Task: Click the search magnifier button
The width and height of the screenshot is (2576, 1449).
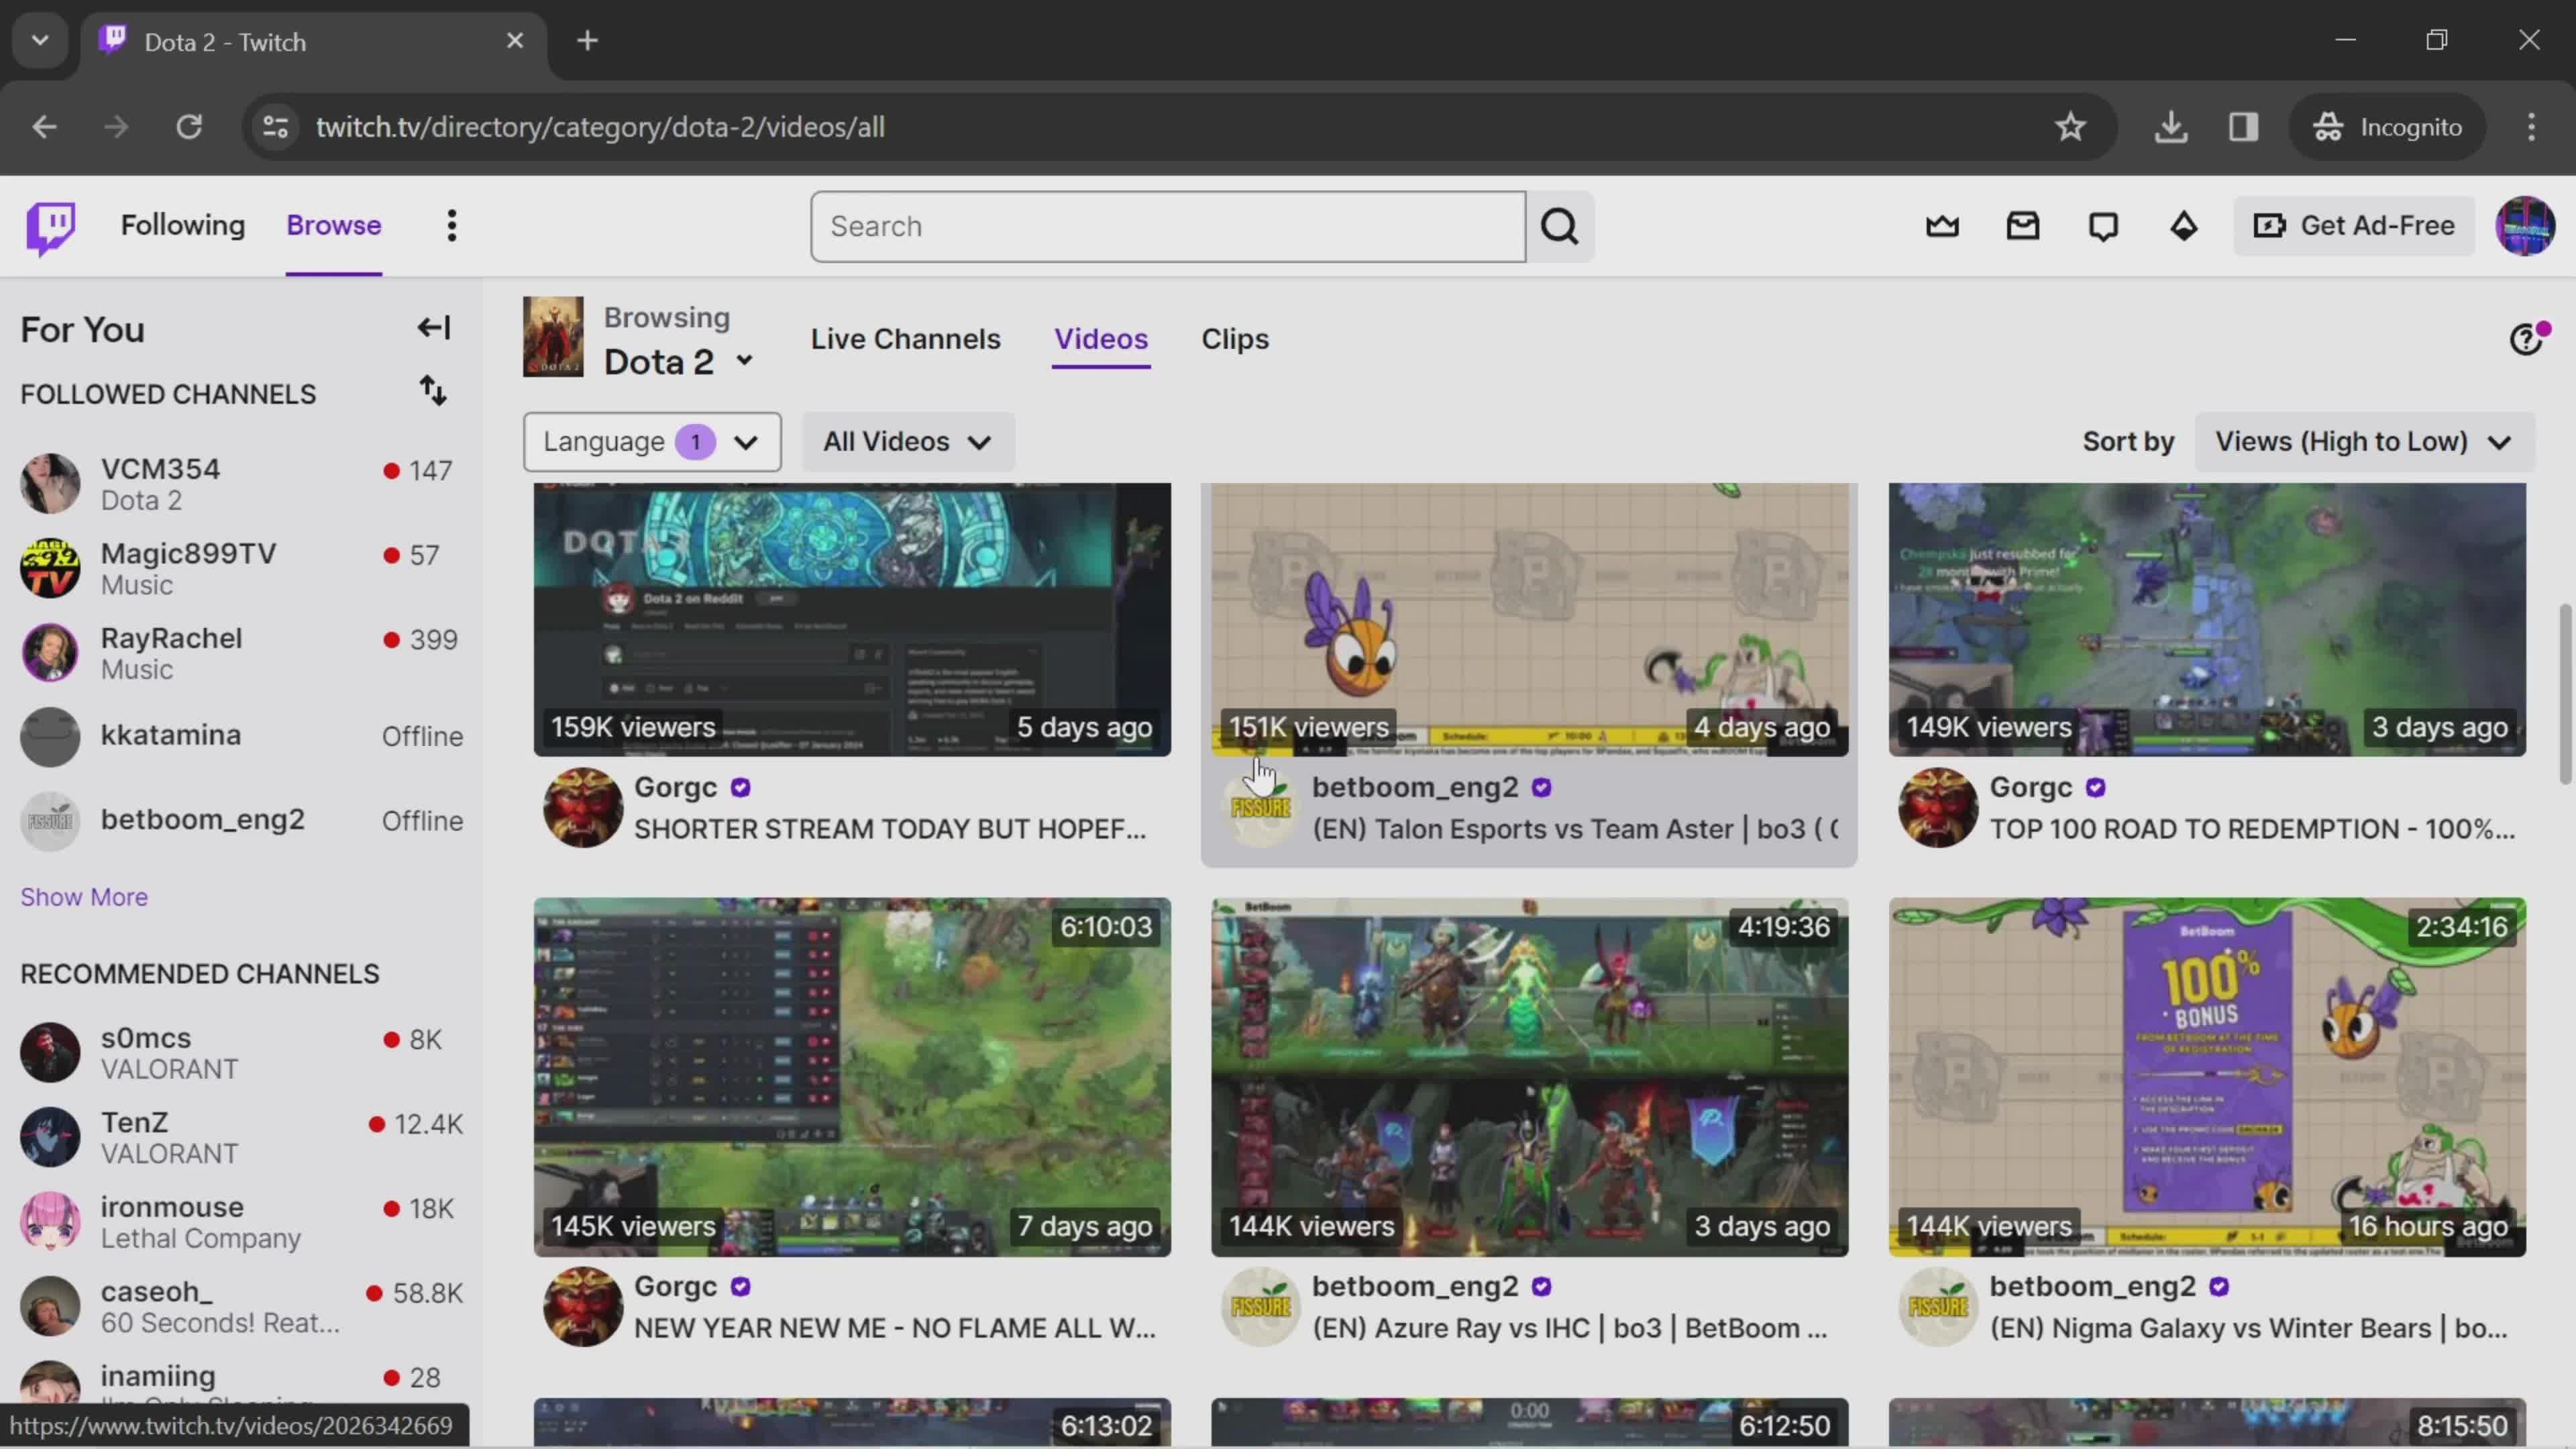Action: tap(1560, 227)
